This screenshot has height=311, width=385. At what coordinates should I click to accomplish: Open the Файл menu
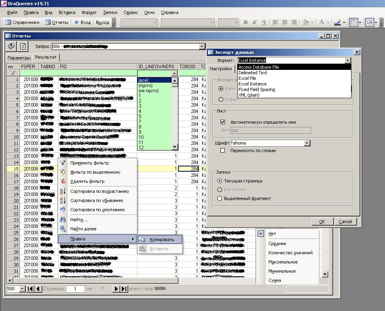click(x=12, y=12)
